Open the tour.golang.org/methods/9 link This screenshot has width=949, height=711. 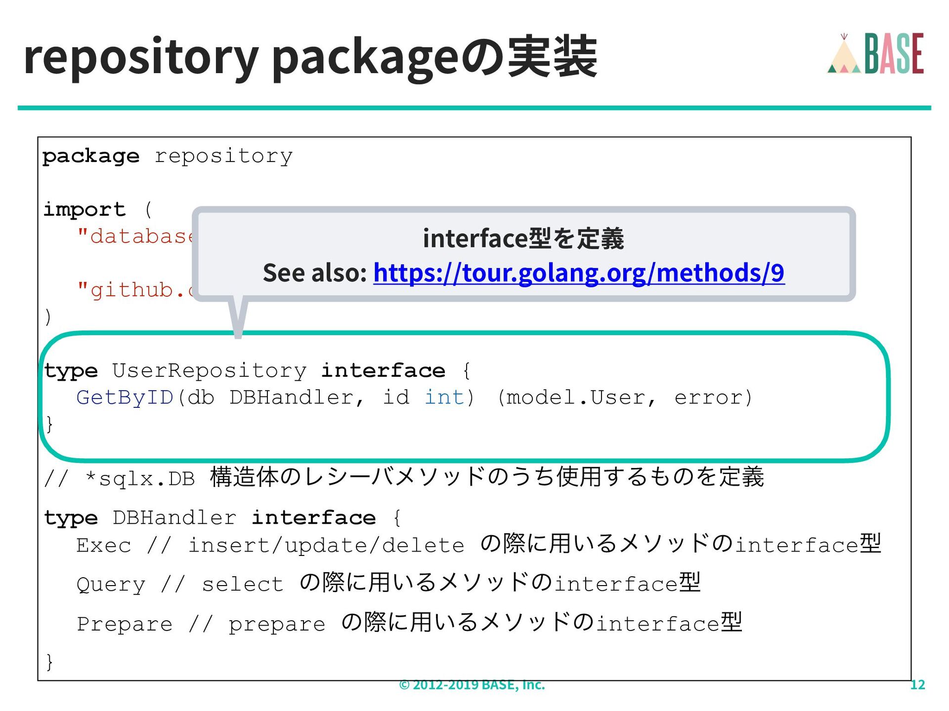[x=578, y=273]
